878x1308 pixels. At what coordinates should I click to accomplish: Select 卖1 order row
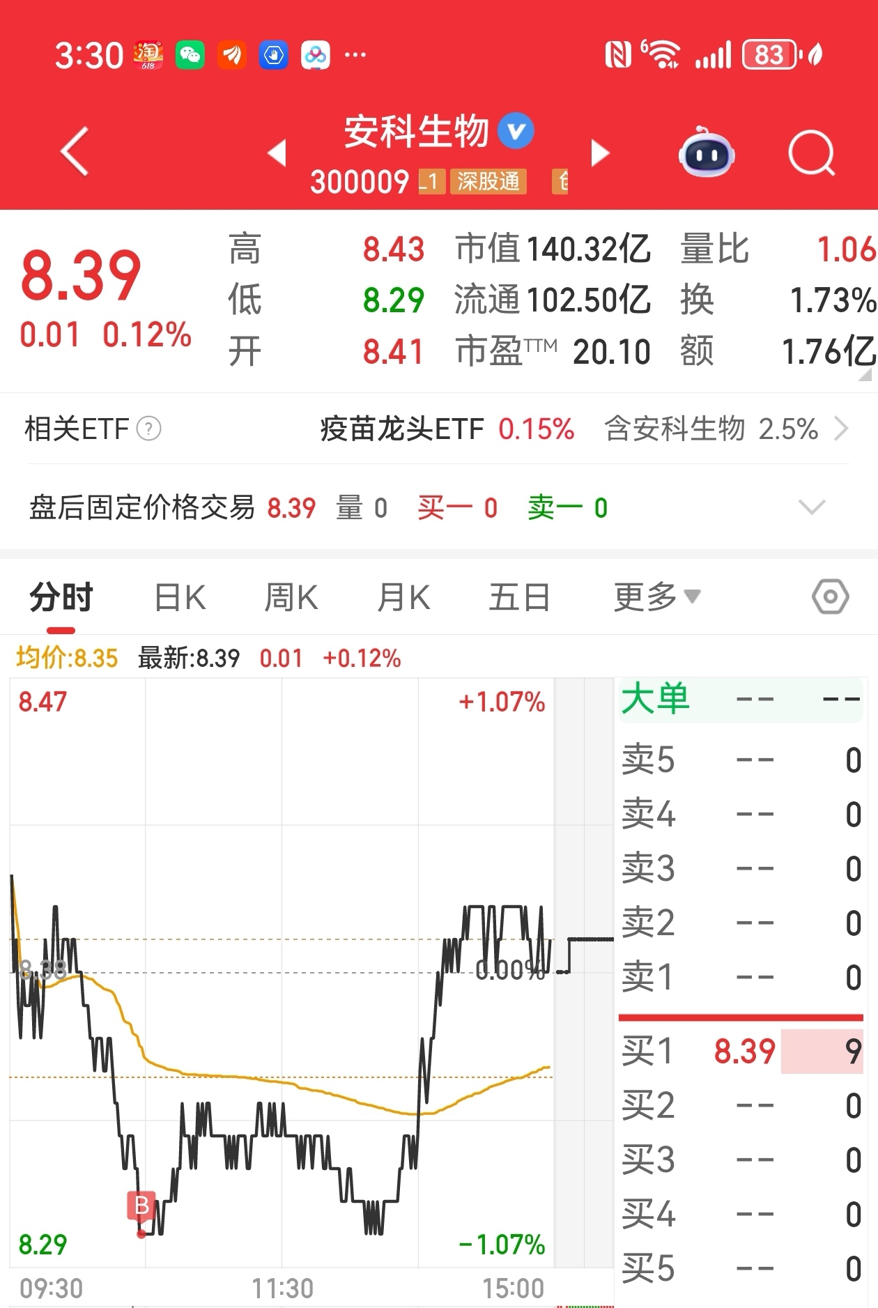point(741,977)
